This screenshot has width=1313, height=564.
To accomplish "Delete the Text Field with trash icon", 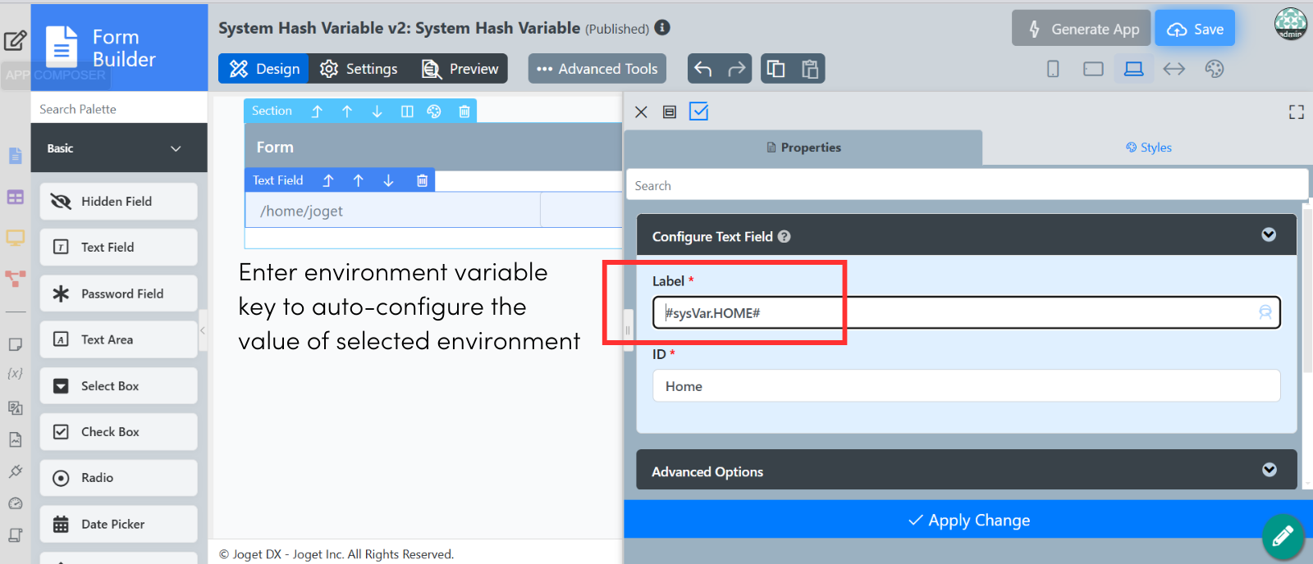I will [x=422, y=180].
